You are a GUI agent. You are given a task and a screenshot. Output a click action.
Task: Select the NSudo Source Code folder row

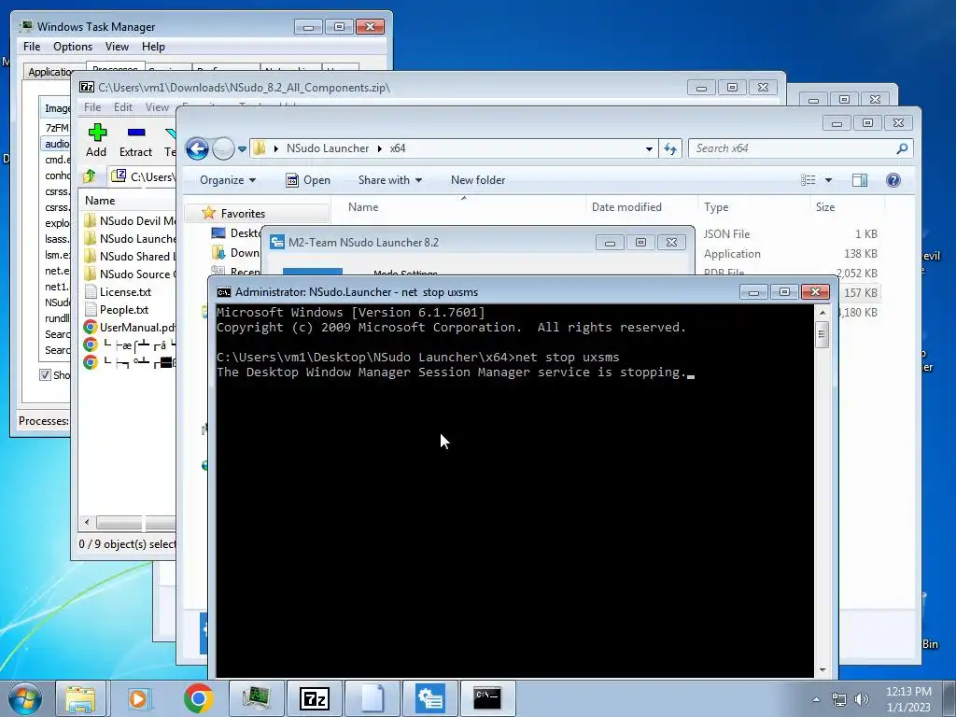pyautogui.click(x=129, y=274)
